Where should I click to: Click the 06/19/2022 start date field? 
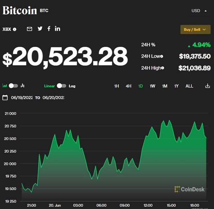pyautogui.click(x=22, y=97)
